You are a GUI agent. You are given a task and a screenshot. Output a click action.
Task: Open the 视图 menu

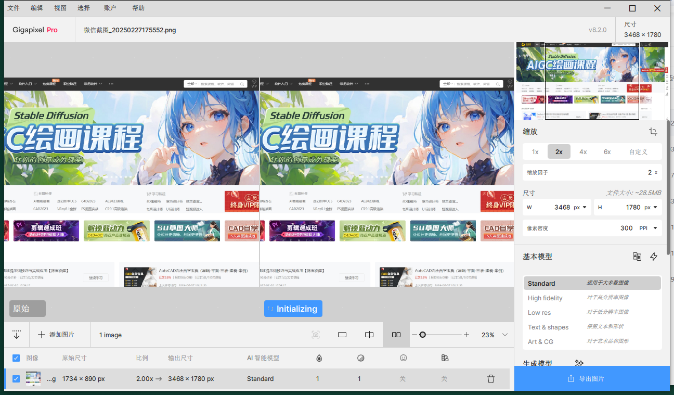(60, 8)
